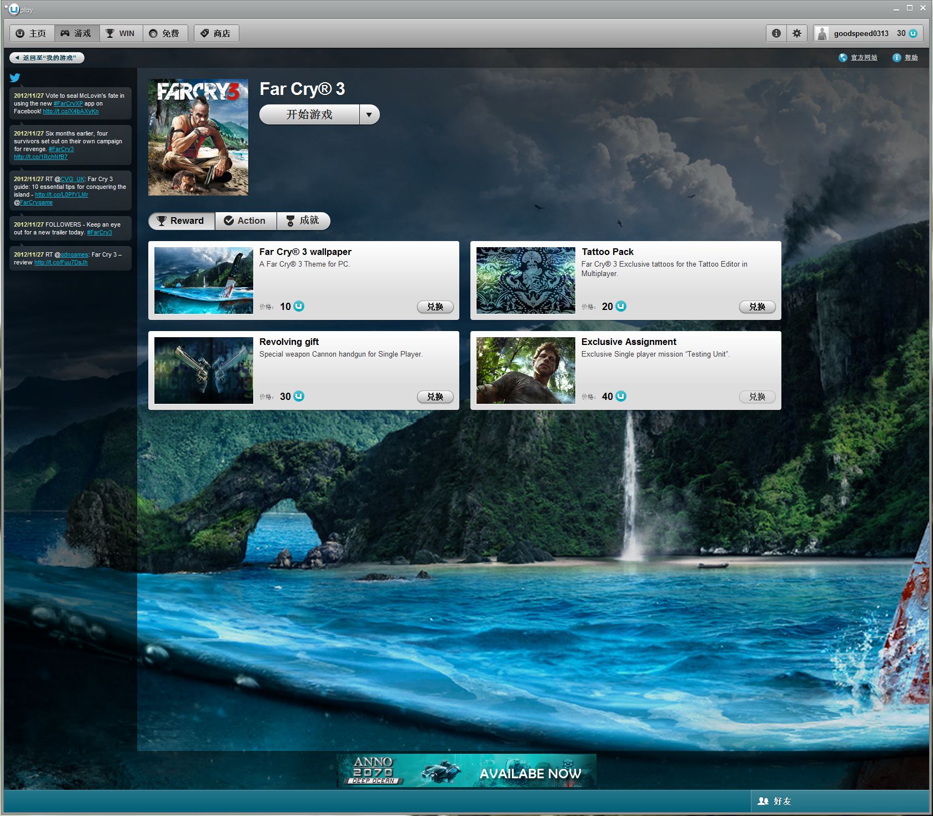Click the home icon on 主页 tab
Image resolution: width=933 pixels, height=816 pixels.
[20, 33]
